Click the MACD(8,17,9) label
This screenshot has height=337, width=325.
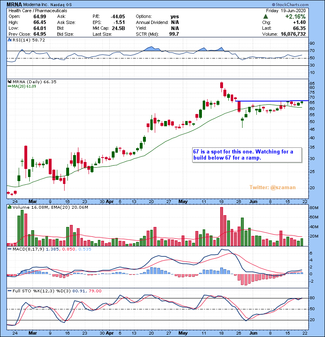[x=29, y=249]
